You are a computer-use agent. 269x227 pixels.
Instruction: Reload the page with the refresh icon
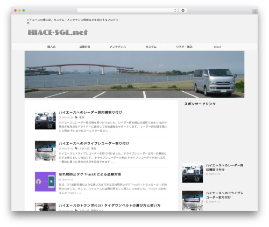175,11
